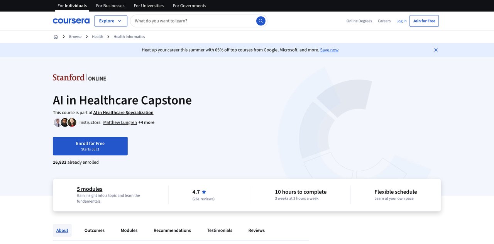This screenshot has width=494, height=244.
Task: Click the Coursera logo
Action: (71, 21)
